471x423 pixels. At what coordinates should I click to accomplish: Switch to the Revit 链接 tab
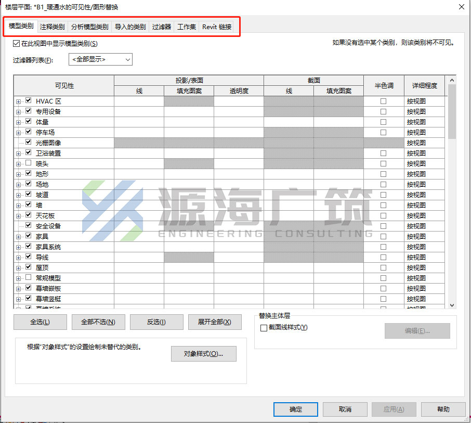click(217, 27)
